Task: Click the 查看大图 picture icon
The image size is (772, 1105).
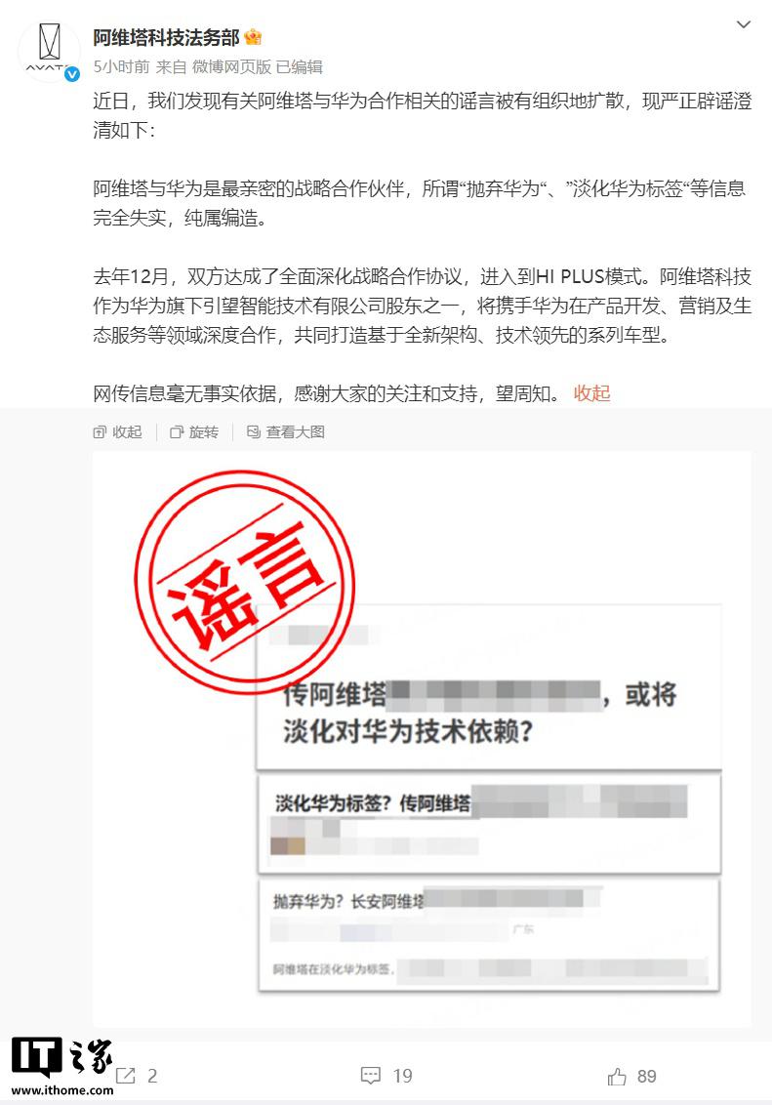Action: [x=254, y=432]
